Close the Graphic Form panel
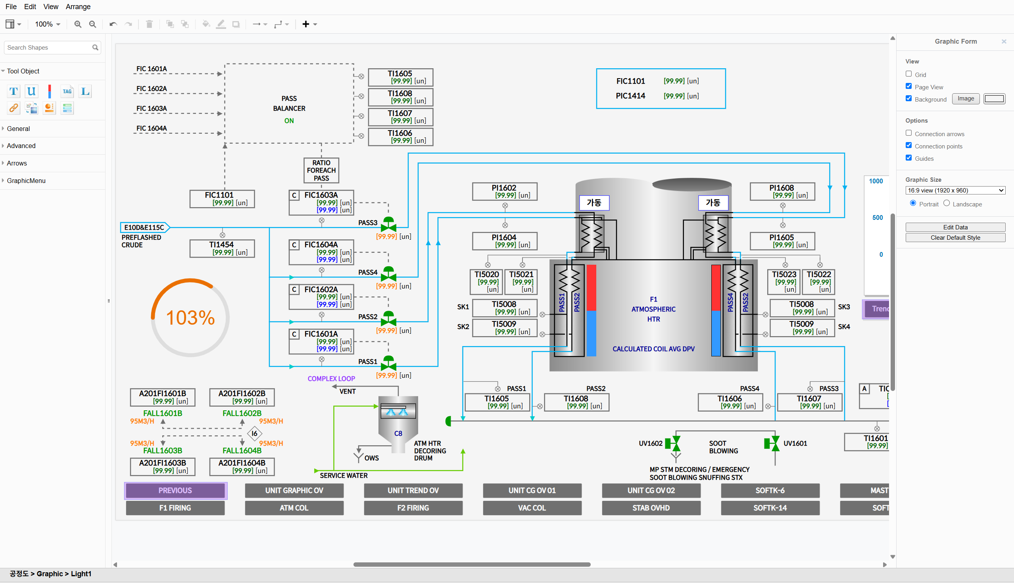 [1004, 42]
